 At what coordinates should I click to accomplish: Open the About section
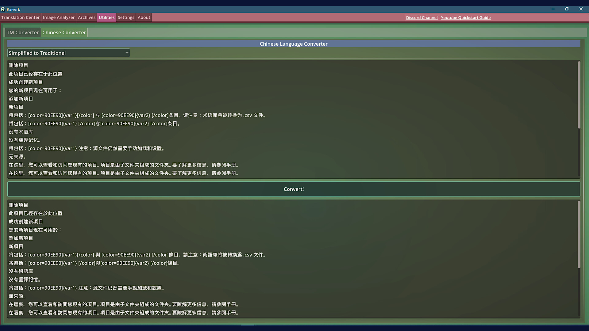(x=144, y=17)
